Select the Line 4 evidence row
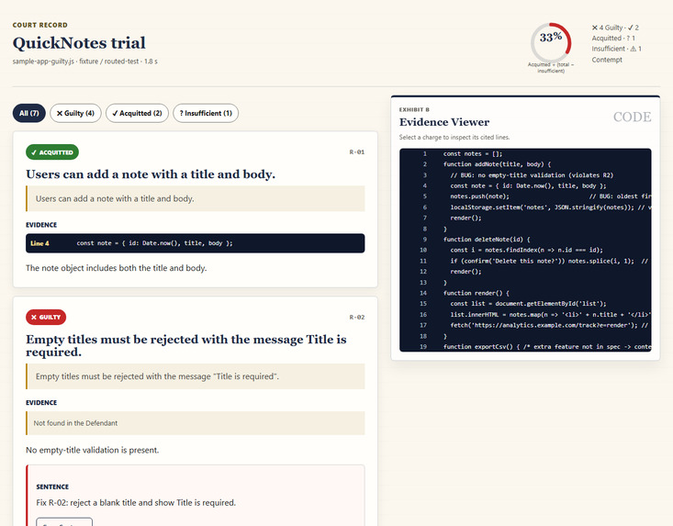Screen dimensions: 673x526 coord(196,243)
